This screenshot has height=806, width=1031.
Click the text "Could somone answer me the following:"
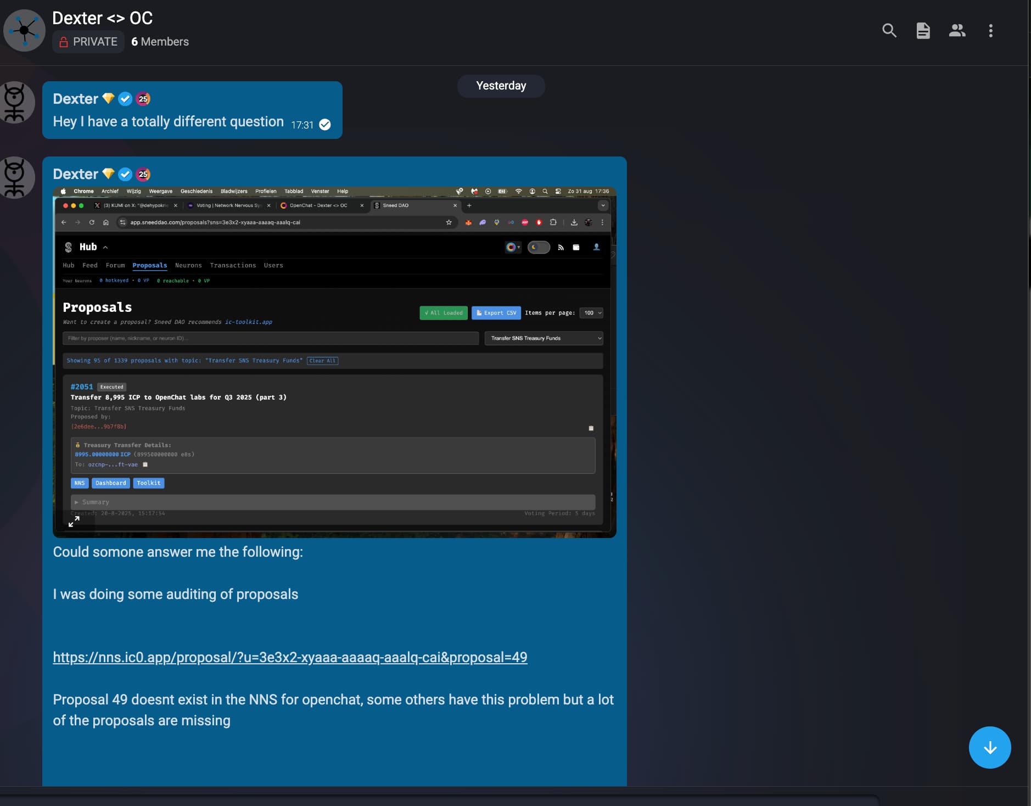tap(178, 552)
